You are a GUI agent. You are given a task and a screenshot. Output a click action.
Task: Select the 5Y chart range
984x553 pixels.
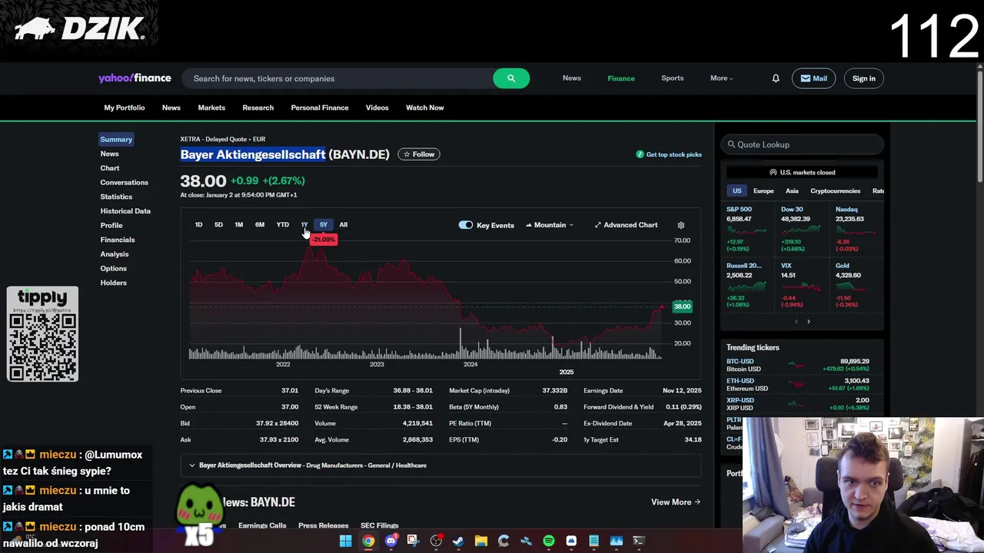pos(324,225)
